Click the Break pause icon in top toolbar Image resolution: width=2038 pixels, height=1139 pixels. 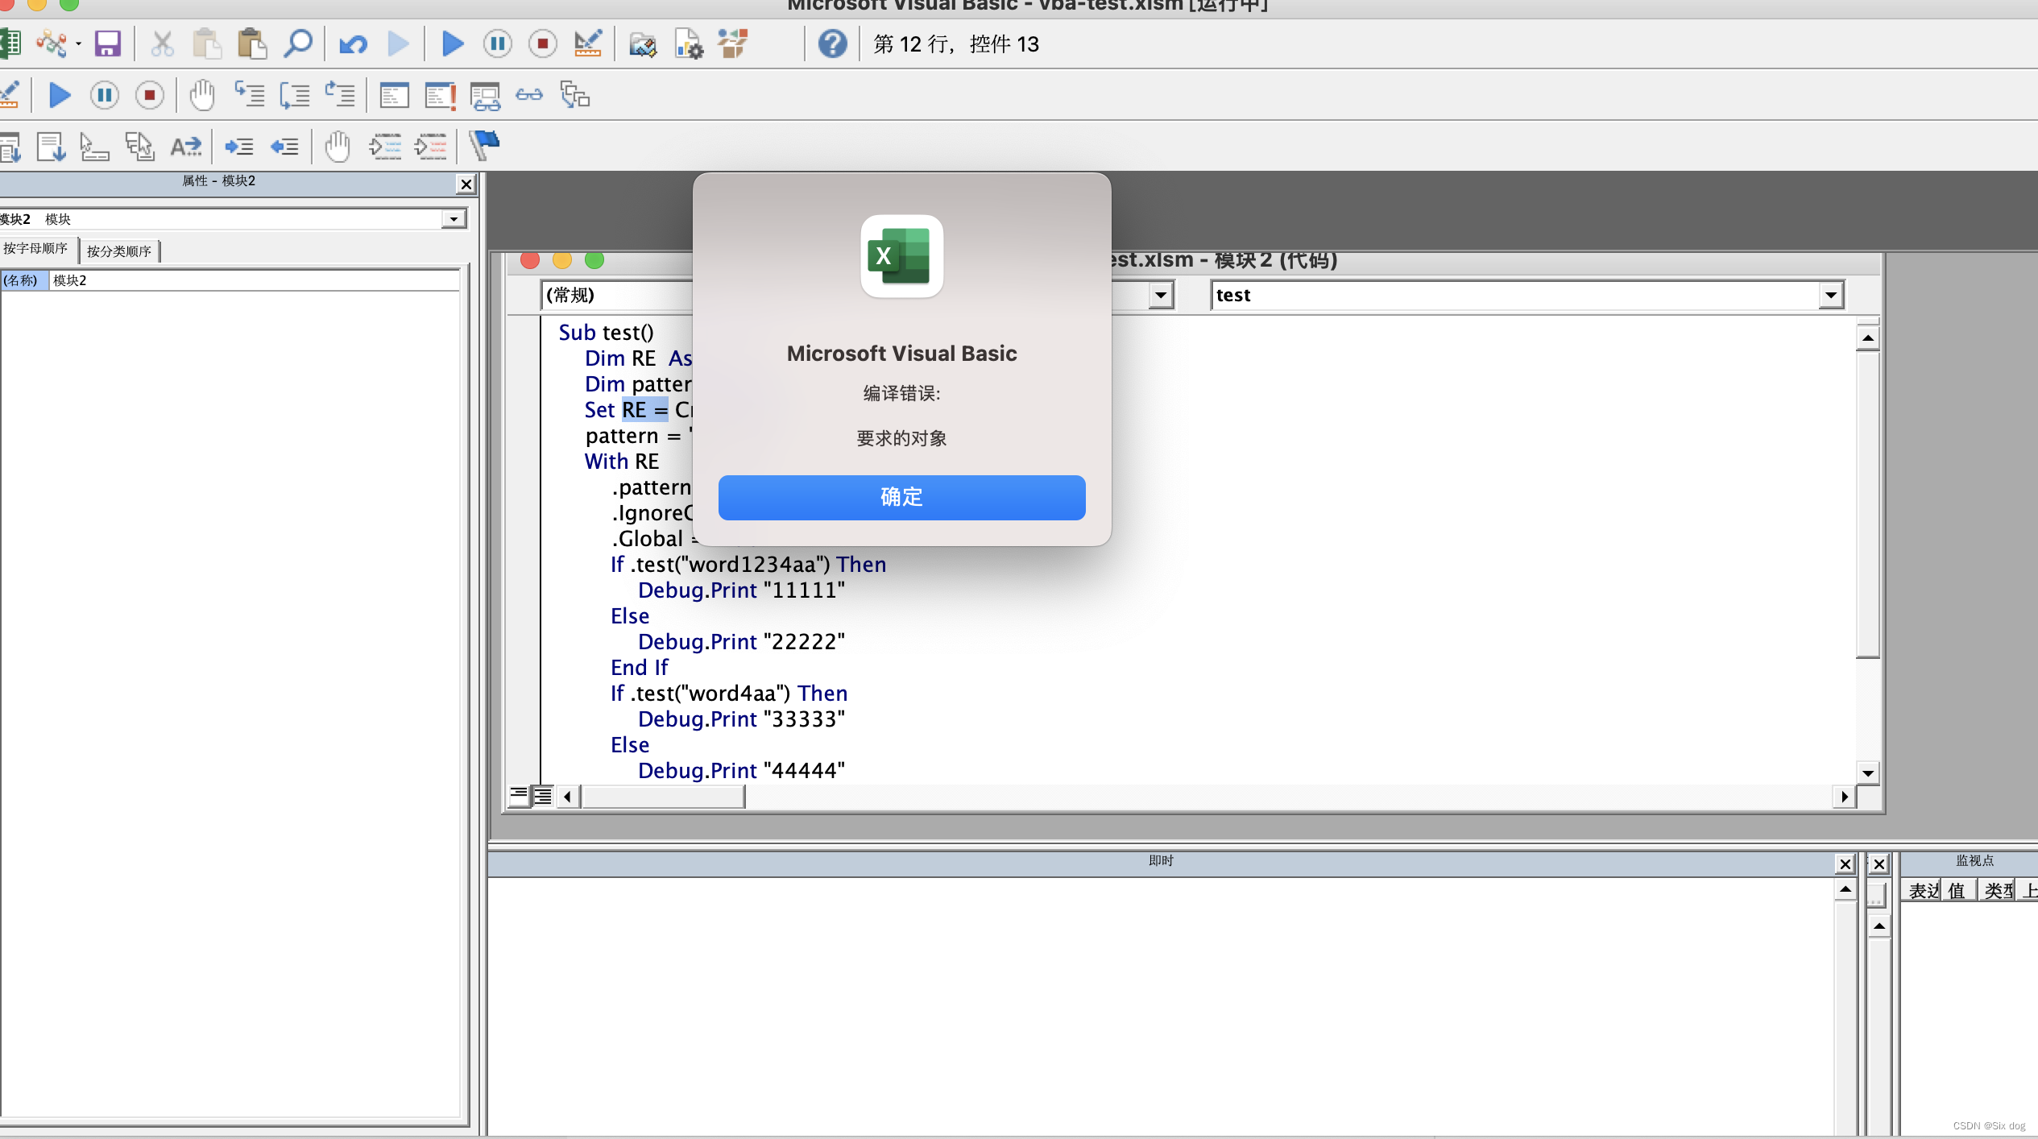[x=498, y=43]
